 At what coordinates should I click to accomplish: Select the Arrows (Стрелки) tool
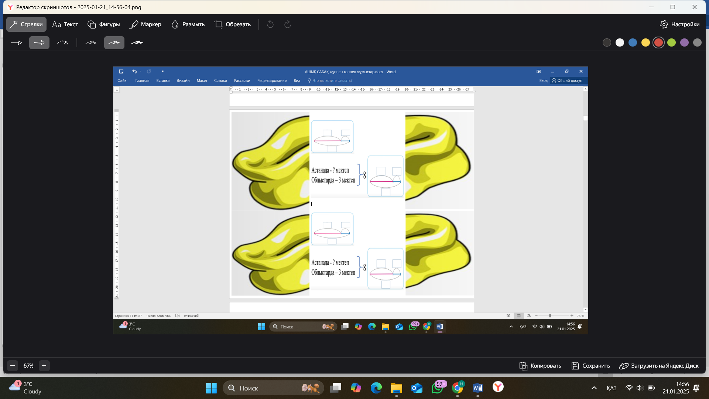[26, 24]
